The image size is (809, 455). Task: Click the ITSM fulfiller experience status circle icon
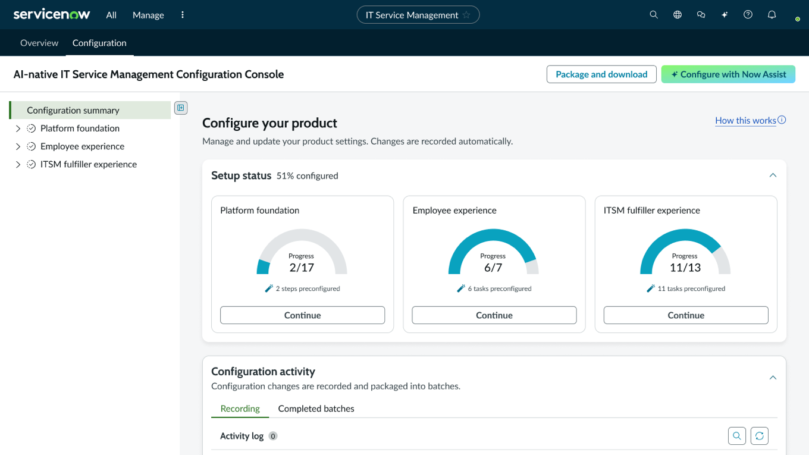pyautogui.click(x=32, y=164)
